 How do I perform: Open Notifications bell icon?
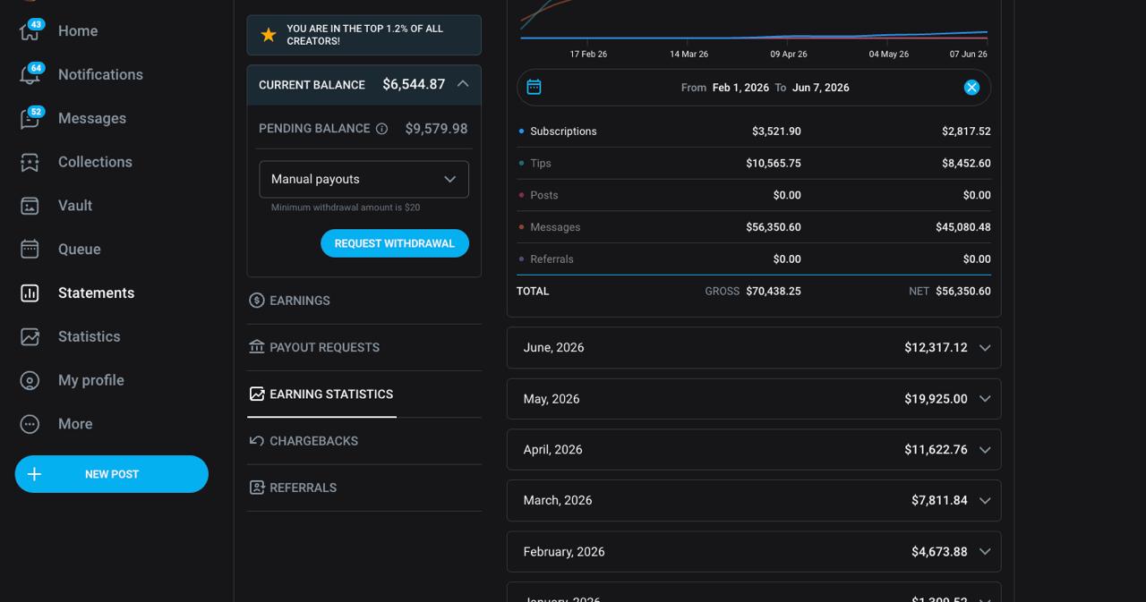(30, 75)
